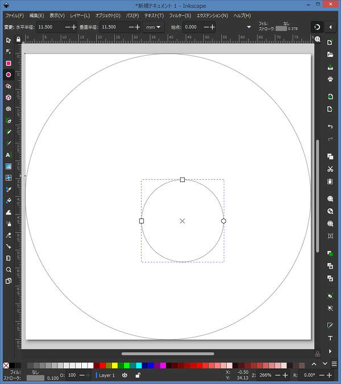Expand the commands bar overflow arrow
The image size is (341, 384).
[x=330, y=351]
